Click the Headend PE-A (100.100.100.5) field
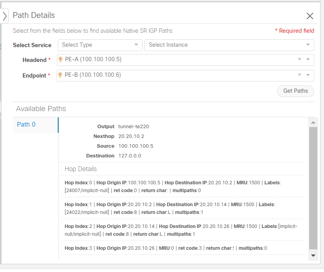 176,60
